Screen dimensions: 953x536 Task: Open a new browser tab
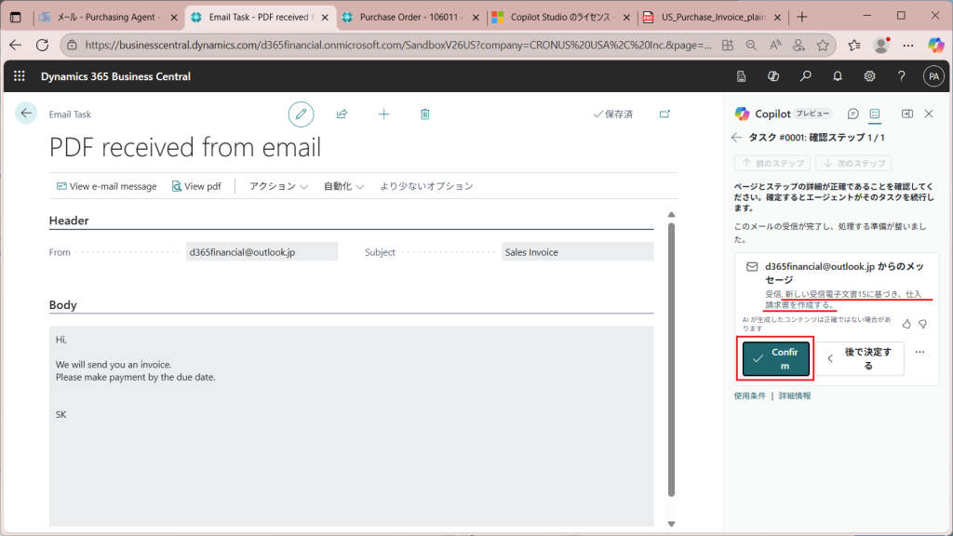click(x=802, y=17)
